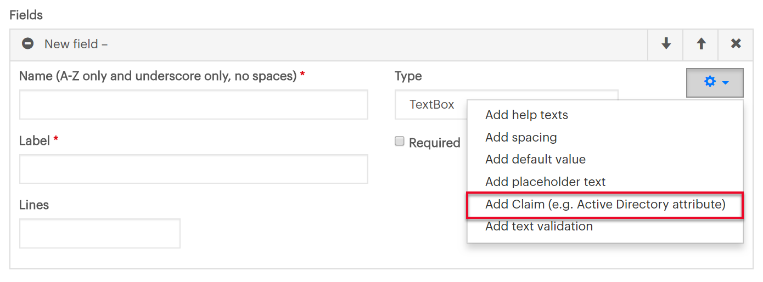This screenshot has width=763, height=282.
Task: Focus the Lines input field
Action: coord(100,233)
